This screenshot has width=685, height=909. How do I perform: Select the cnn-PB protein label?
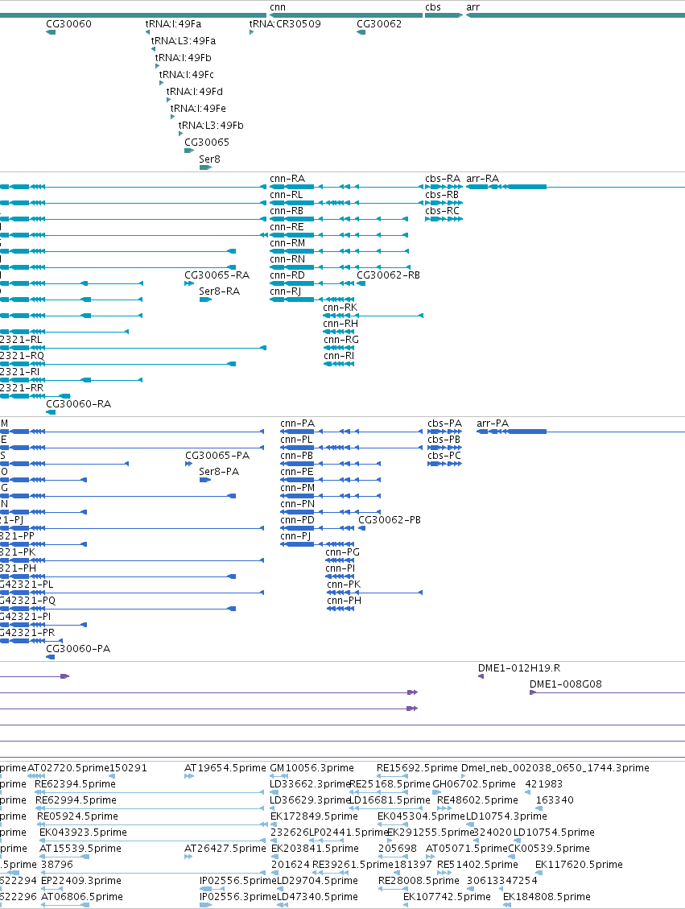coord(297,456)
